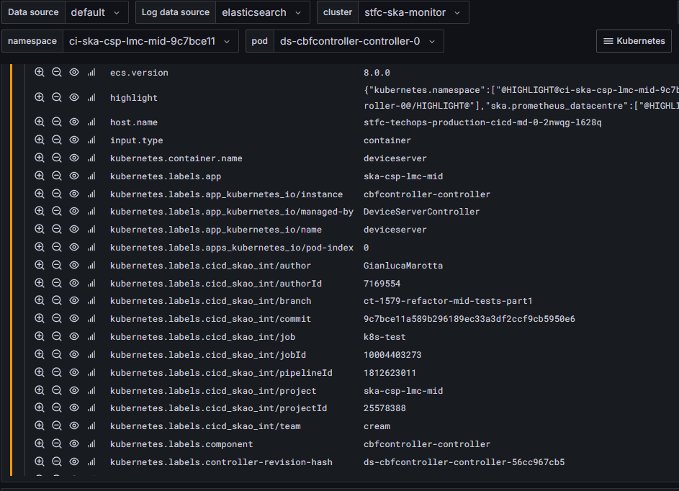Toggle eye visibility for host.name field
The height and width of the screenshot is (491, 679).
click(x=74, y=122)
